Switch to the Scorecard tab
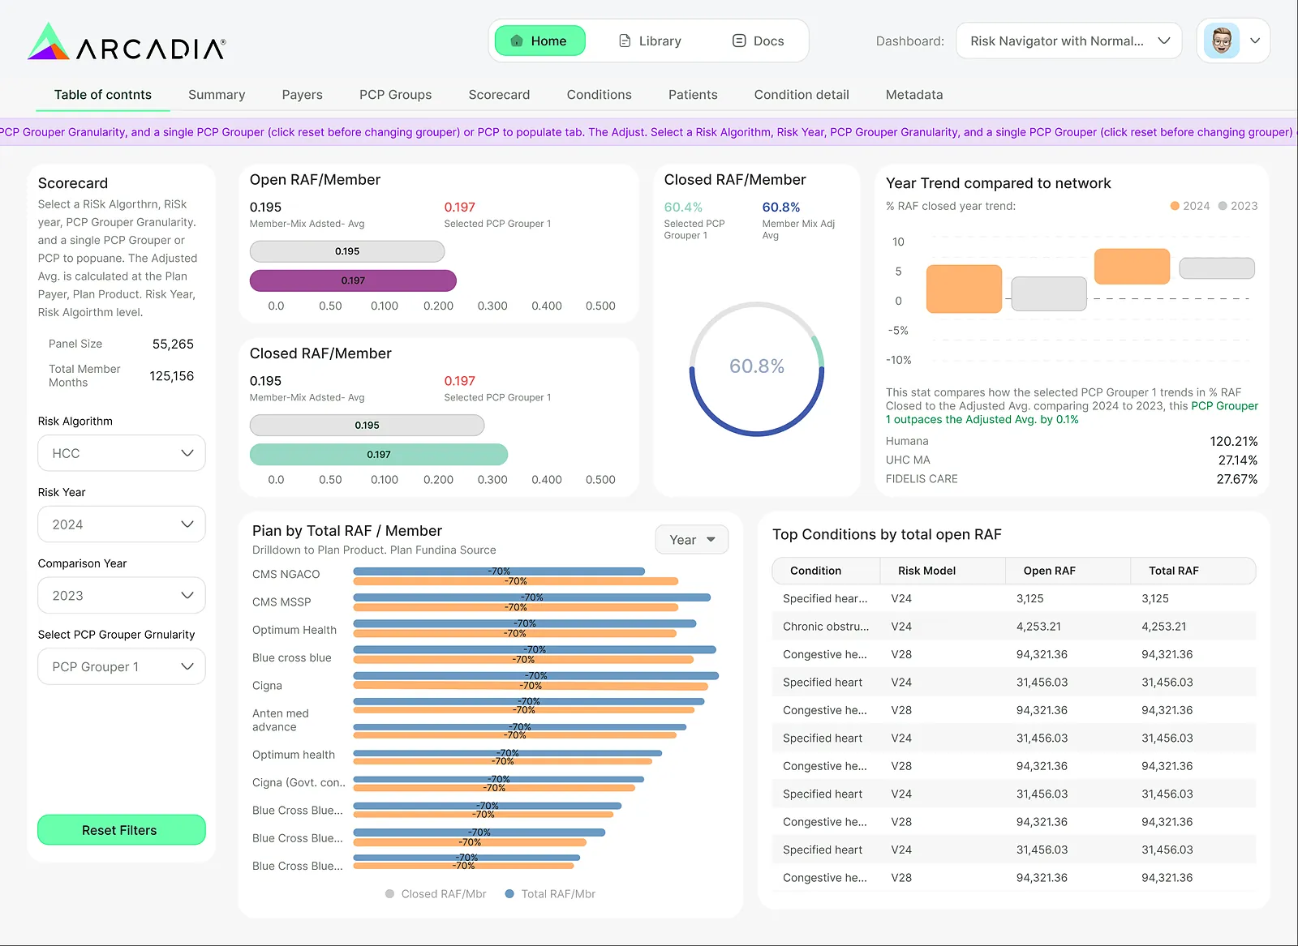The height and width of the screenshot is (946, 1298). coord(499,95)
